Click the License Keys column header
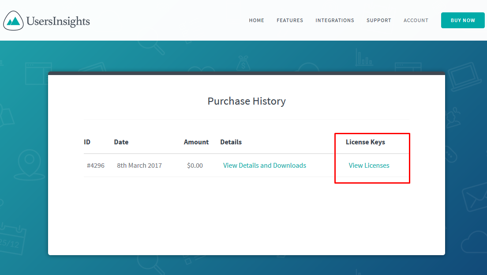487x275 pixels. point(365,142)
